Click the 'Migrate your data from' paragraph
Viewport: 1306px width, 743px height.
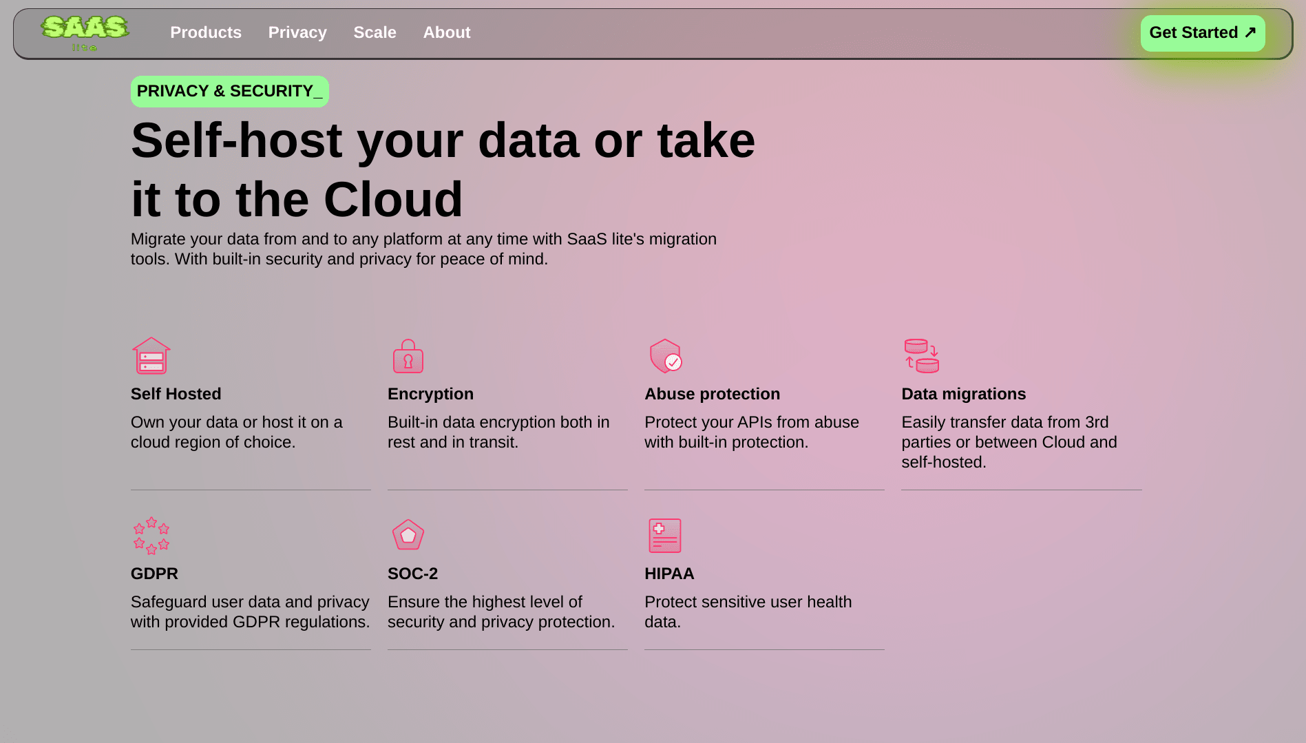423,249
